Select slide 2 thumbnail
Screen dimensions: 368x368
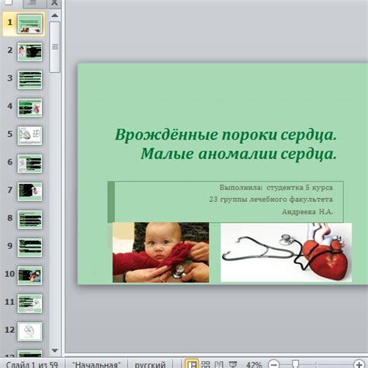(x=30, y=52)
